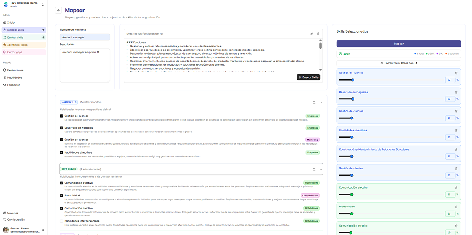Delete Desarrollo de Negocios from selected skills
The width and height of the screenshot is (472, 235).
pyautogui.click(x=456, y=92)
